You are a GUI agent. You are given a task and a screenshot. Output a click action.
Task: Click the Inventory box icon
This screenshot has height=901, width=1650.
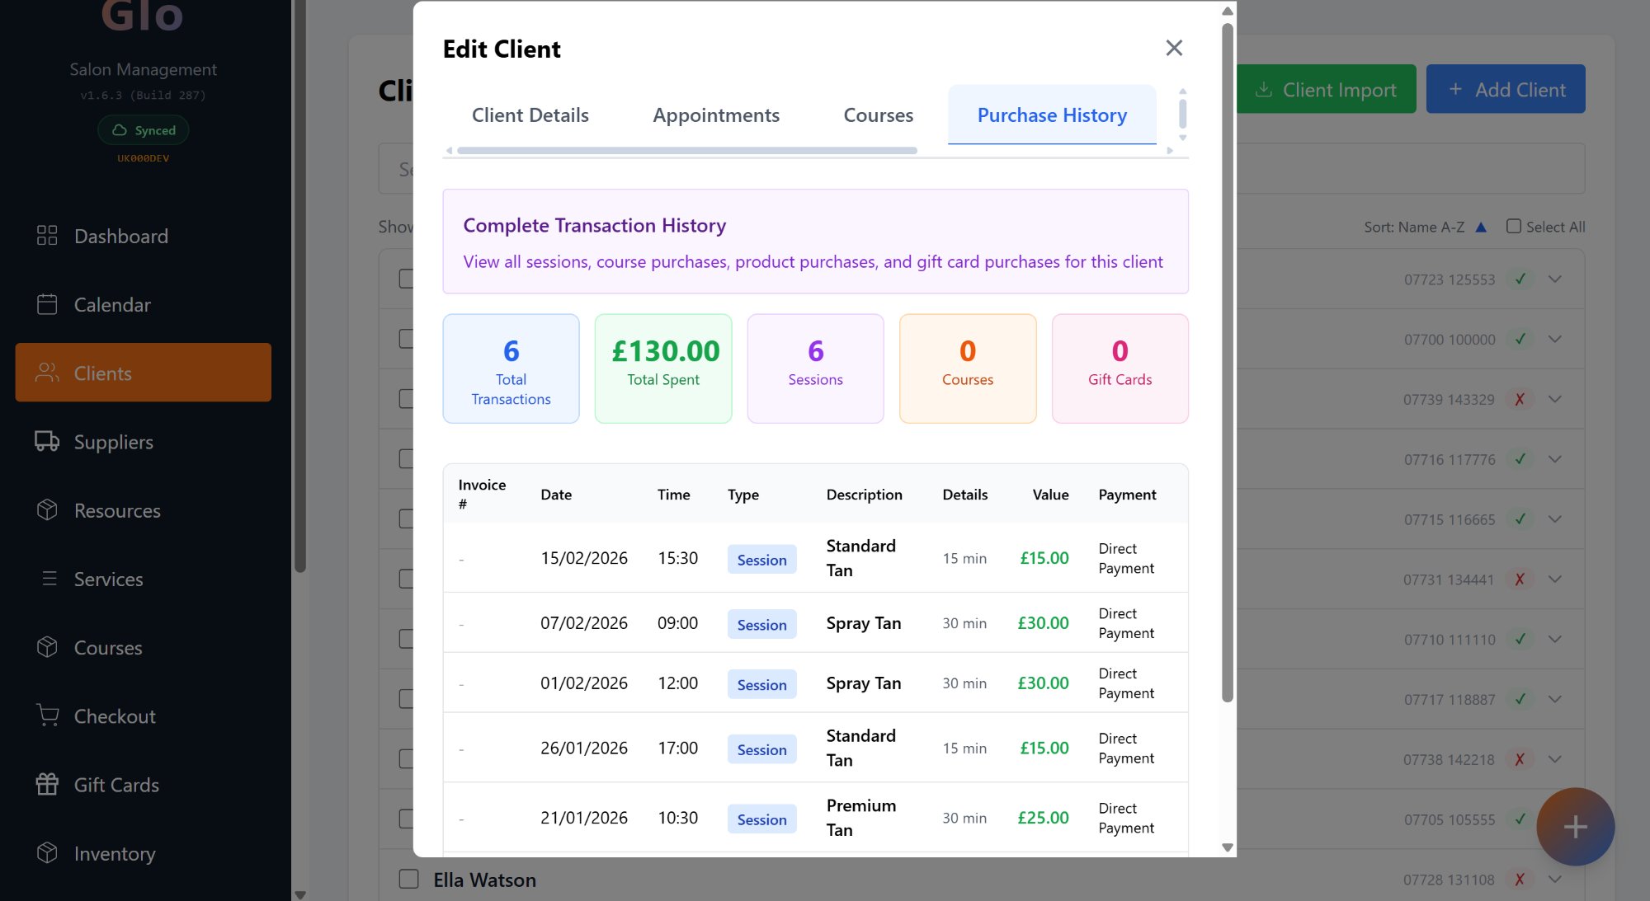pyautogui.click(x=47, y=852)
